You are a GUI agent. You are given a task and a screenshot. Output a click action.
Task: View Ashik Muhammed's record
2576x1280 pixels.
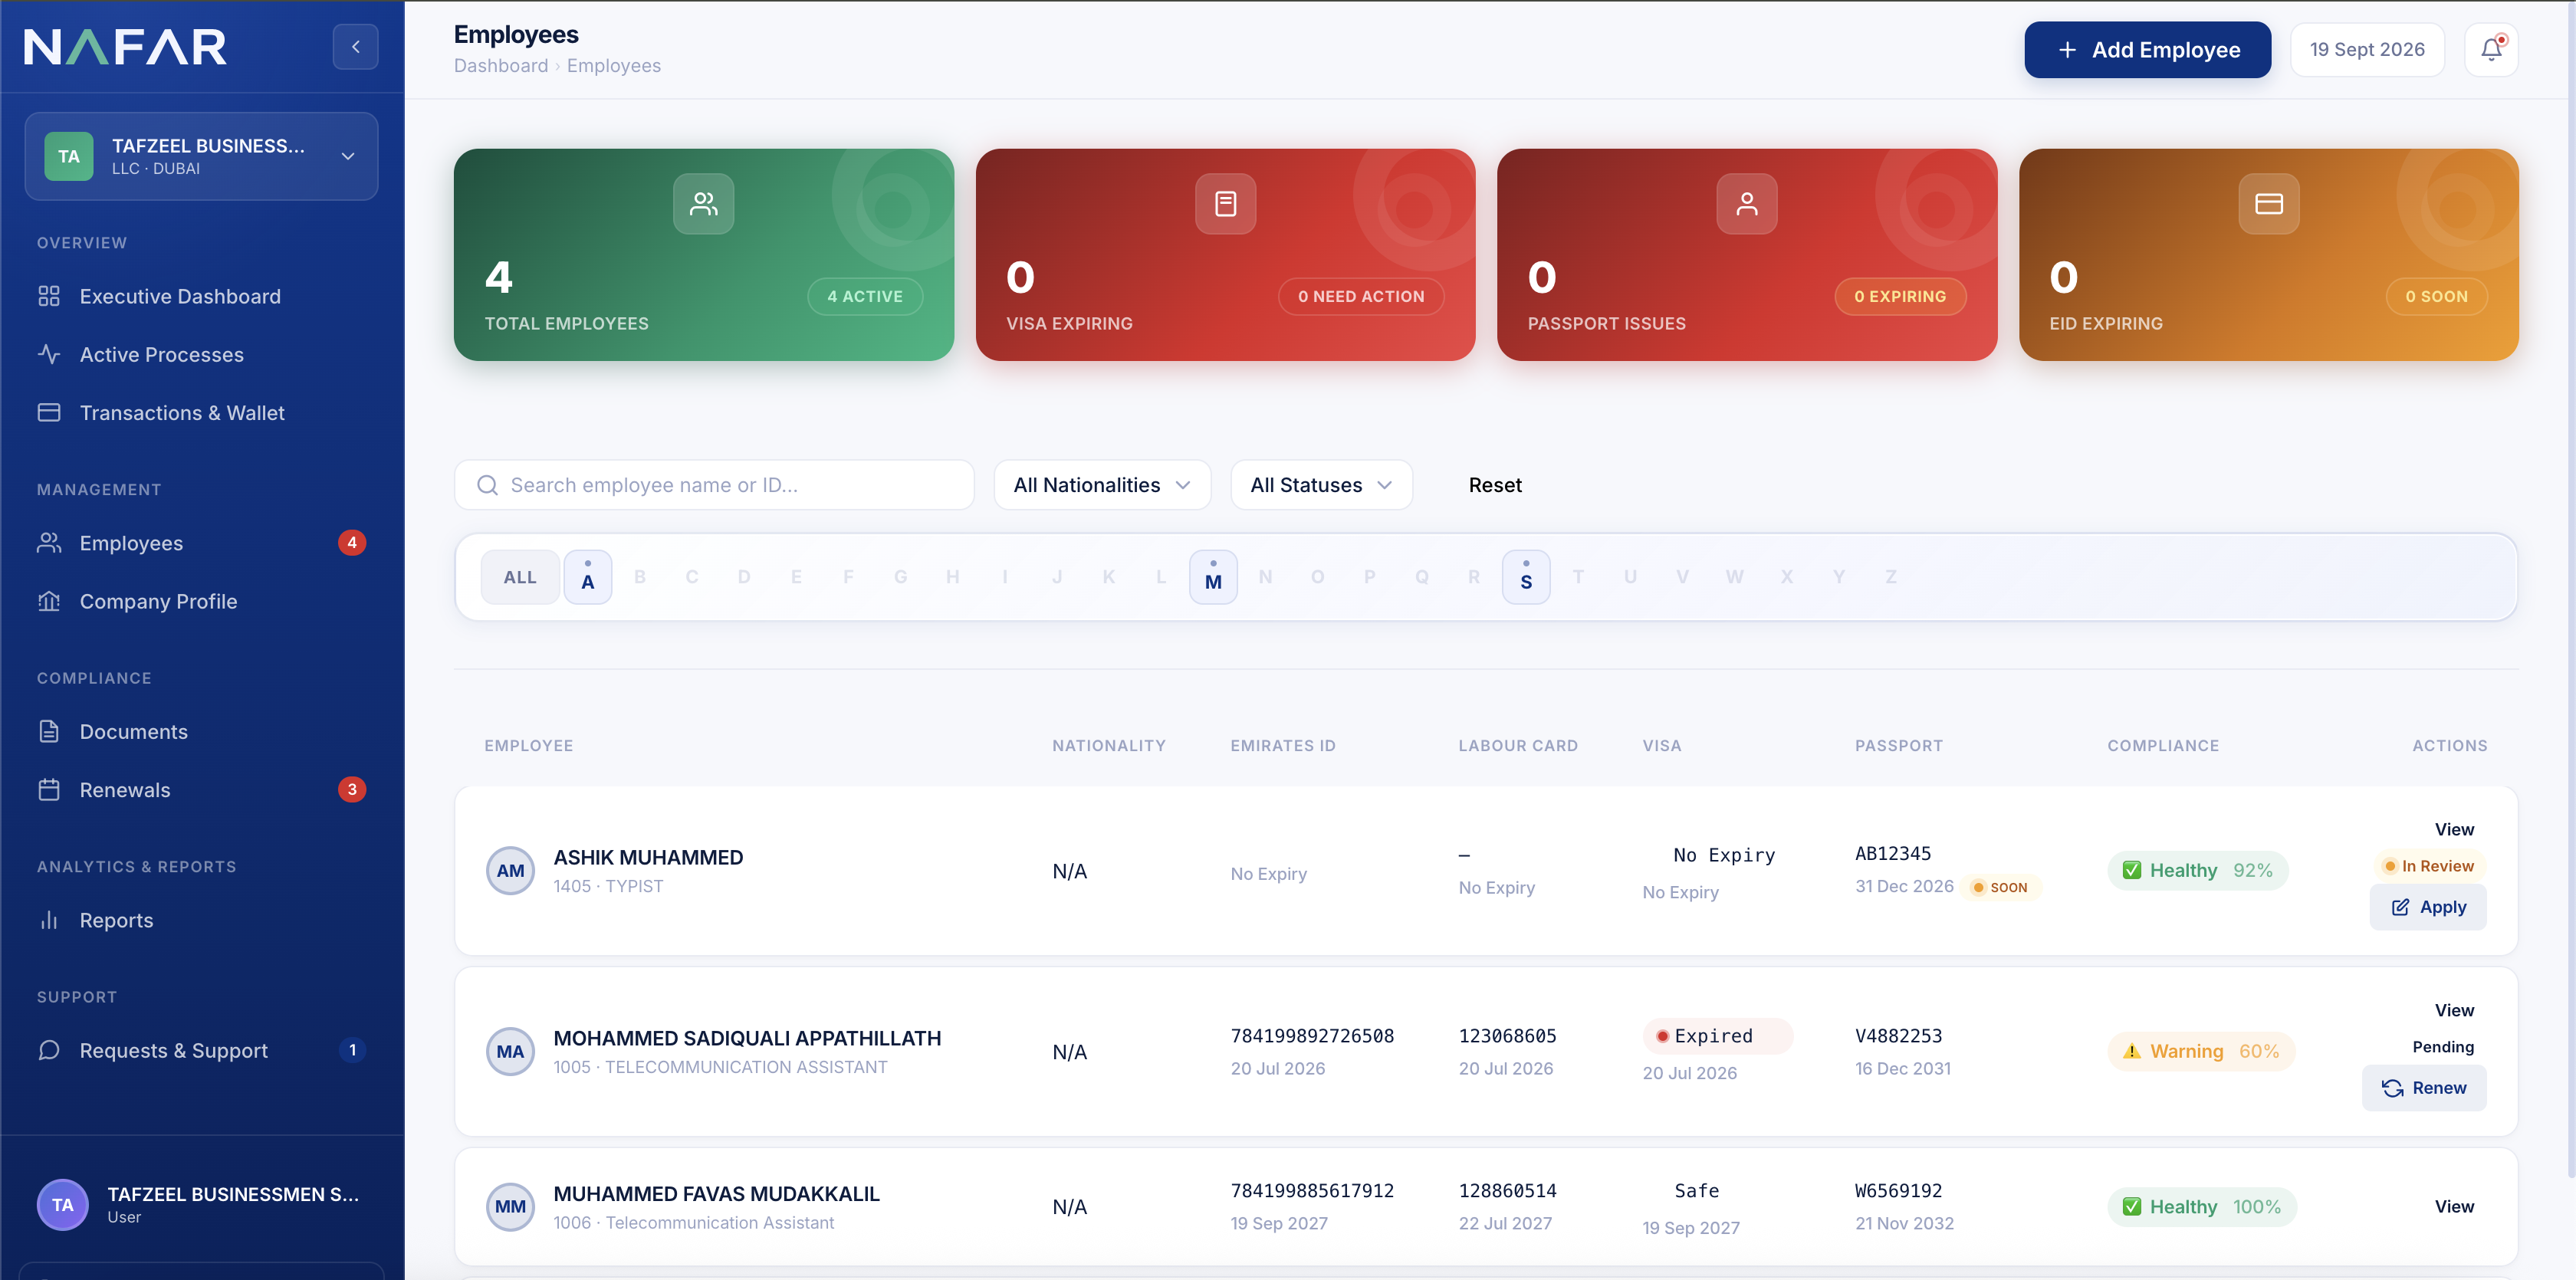(2454, 829)
